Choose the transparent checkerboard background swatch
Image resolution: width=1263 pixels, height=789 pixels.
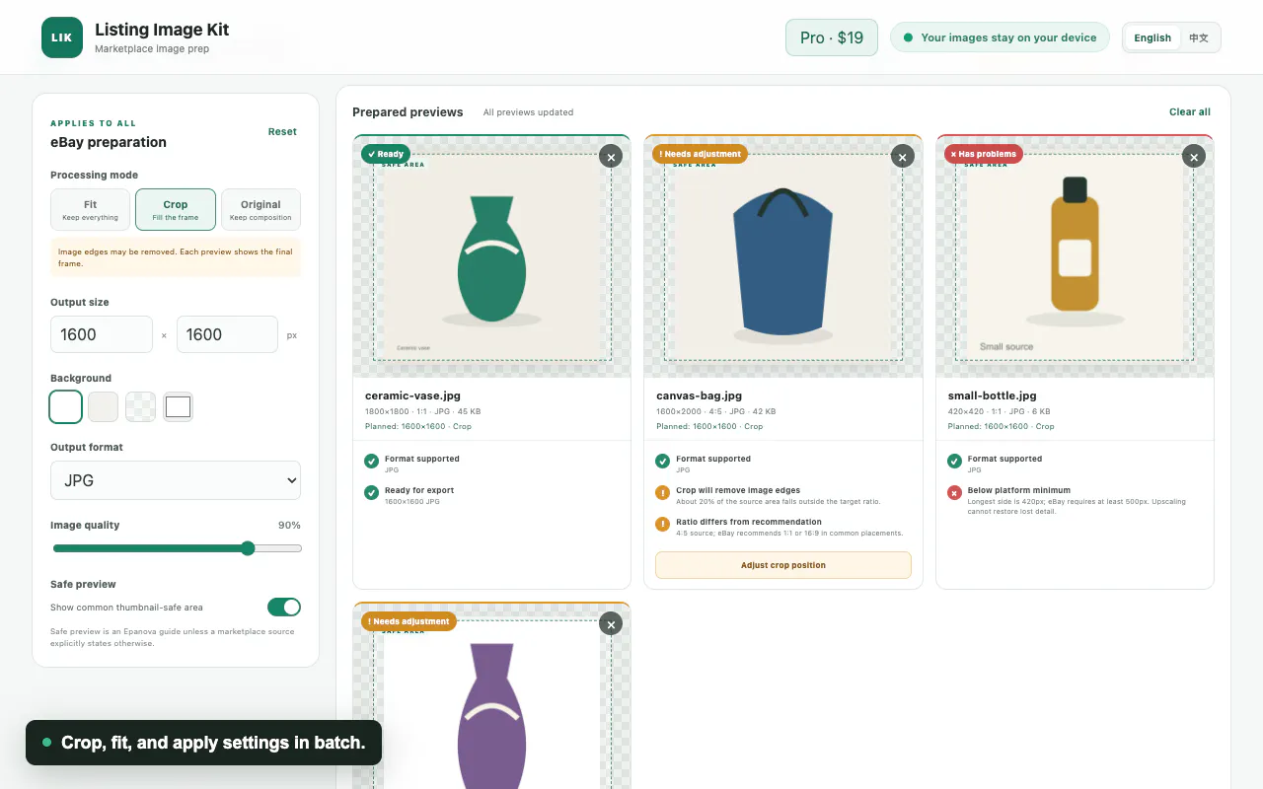coord(141,406)
